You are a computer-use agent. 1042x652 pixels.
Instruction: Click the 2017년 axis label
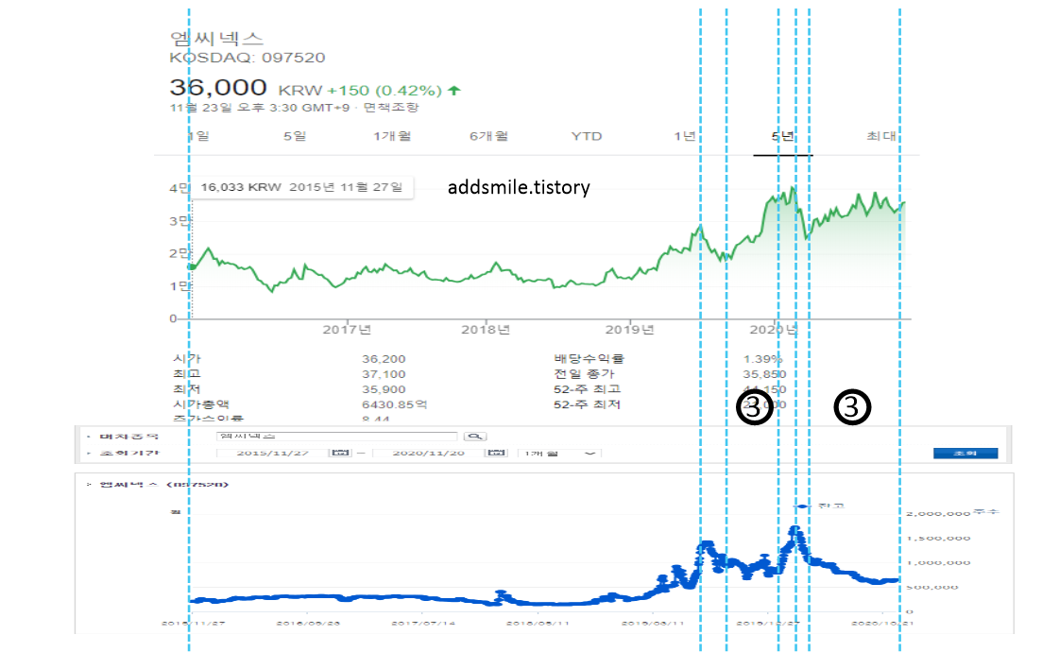[x=347, y=330]
